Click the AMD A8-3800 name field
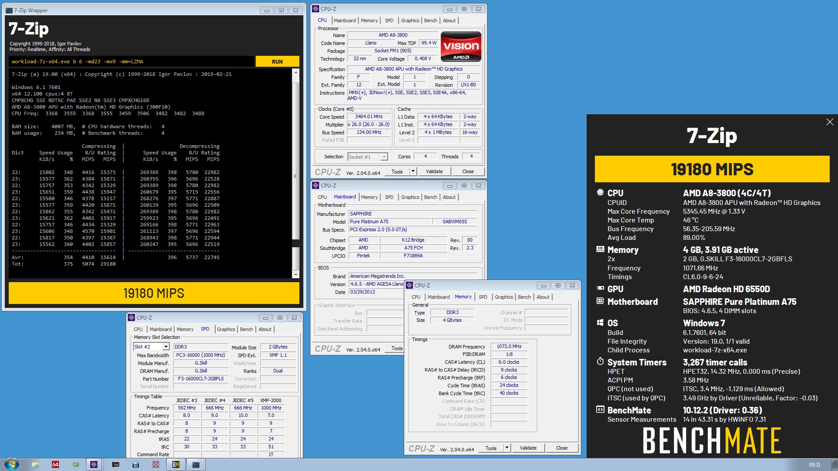This screenshot has height=471, width=838. [x=393, y=35]
